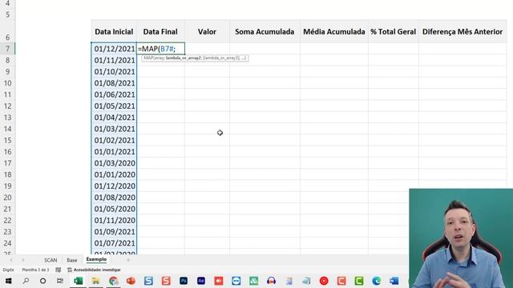Launch Microsoft Edge from the taskbar

pos(377,281)
